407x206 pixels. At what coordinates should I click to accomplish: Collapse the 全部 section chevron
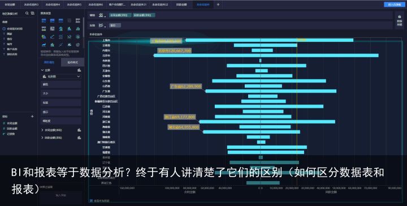tap(42, 70)
